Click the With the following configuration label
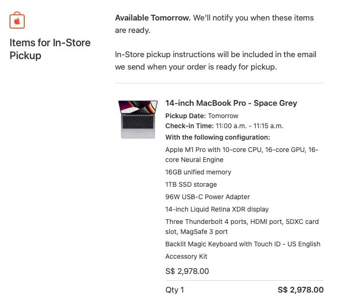The width and height of the screenshot is (354, 304). [217, 137]
